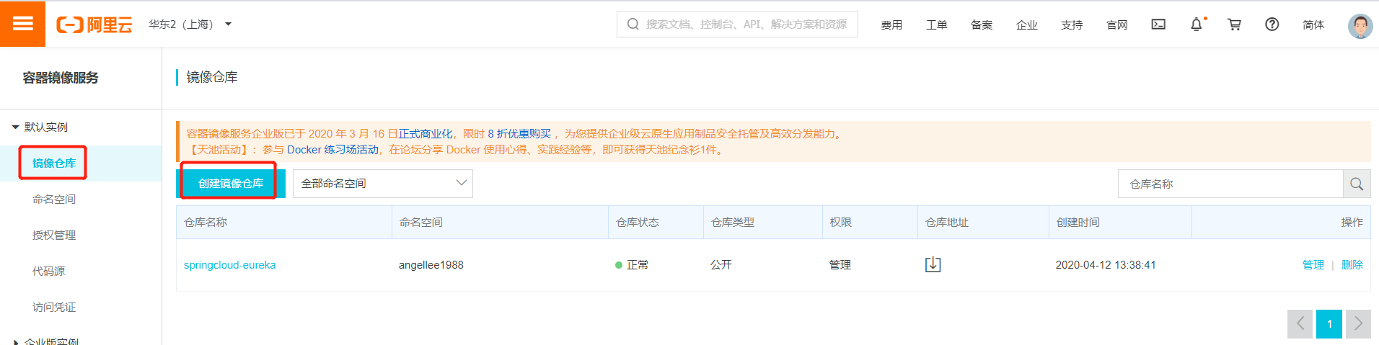This screenshot has width=1379, height=345.
Task: Click the 正常 status cell
Action: (x=632, y=265)
